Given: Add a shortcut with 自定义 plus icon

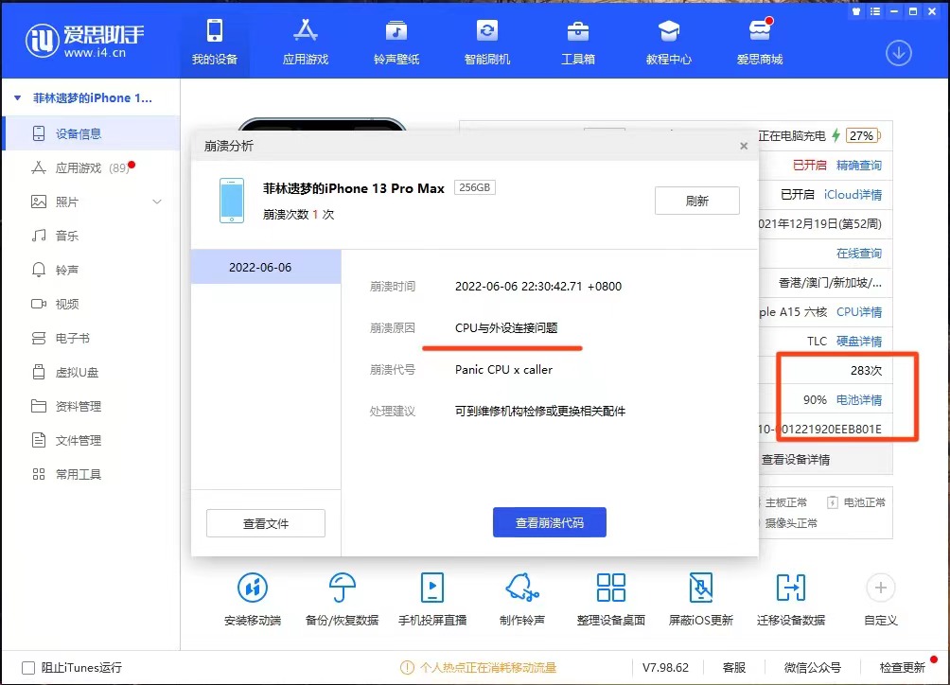Looking at the screenshot, I should click(x=880, y=588).
